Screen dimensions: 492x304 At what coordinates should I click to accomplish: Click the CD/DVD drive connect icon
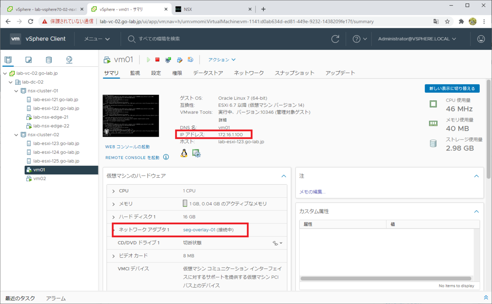tap(278, 243)
